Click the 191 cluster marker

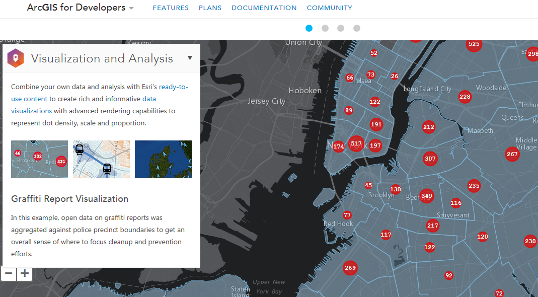tap(376, 125)
